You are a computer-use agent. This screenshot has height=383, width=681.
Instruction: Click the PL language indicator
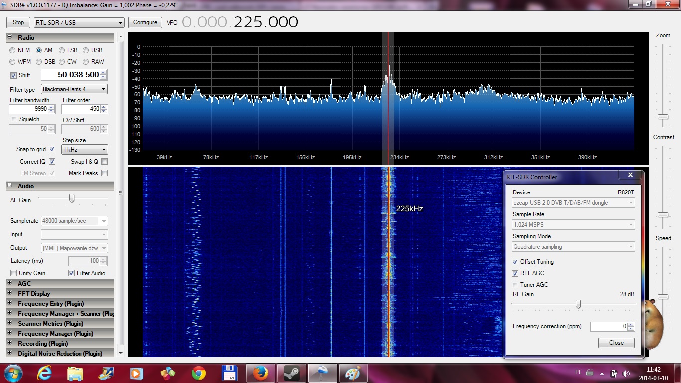[578, 372]
